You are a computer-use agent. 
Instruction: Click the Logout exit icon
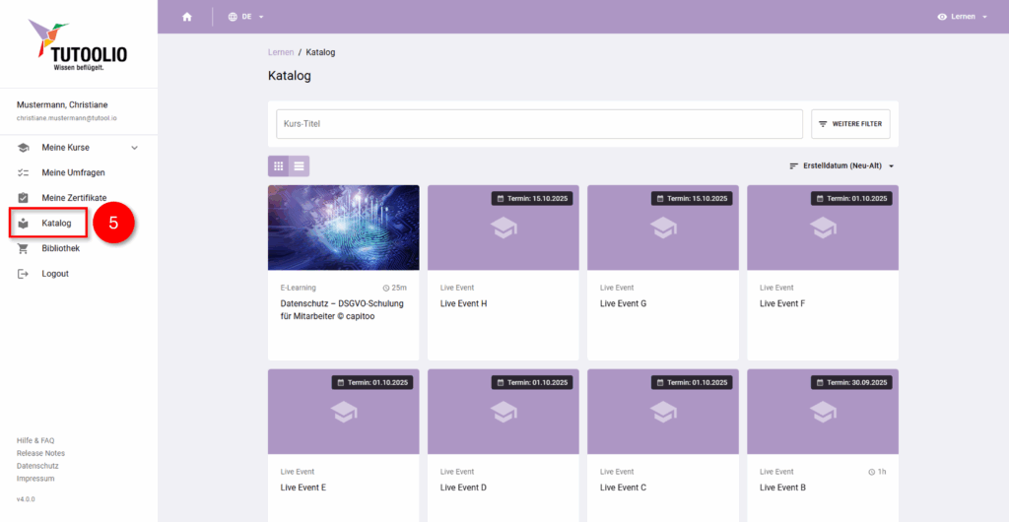point(24,274)
